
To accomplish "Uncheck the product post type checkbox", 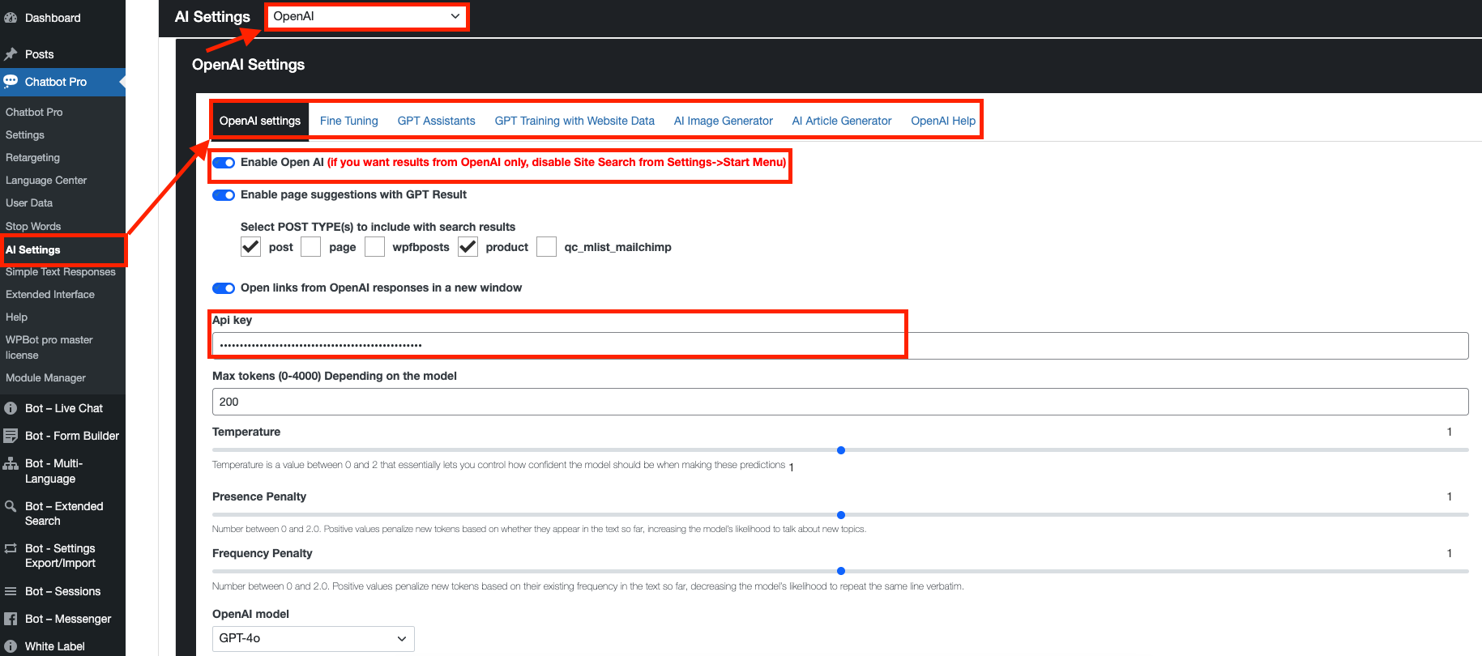I will (468, 247).
